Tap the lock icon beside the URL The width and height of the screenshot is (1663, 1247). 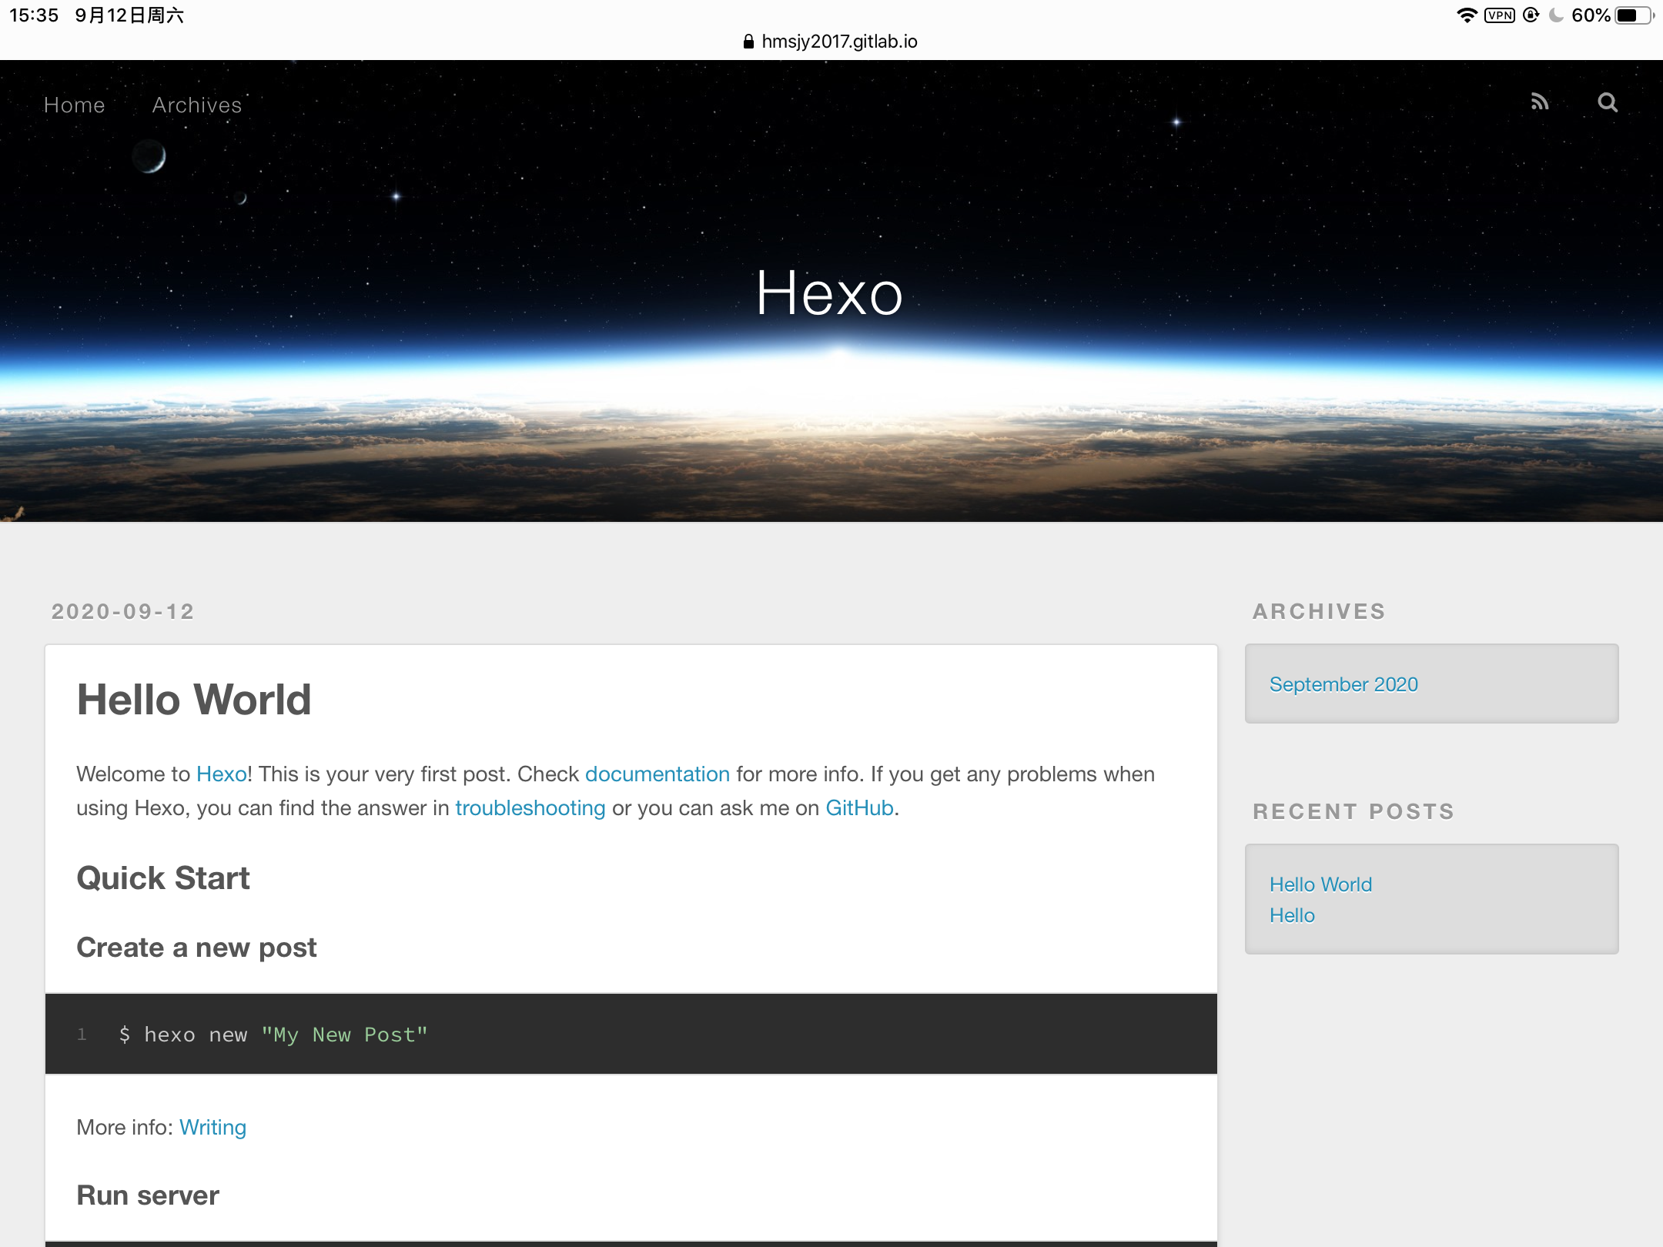point(748,42)
